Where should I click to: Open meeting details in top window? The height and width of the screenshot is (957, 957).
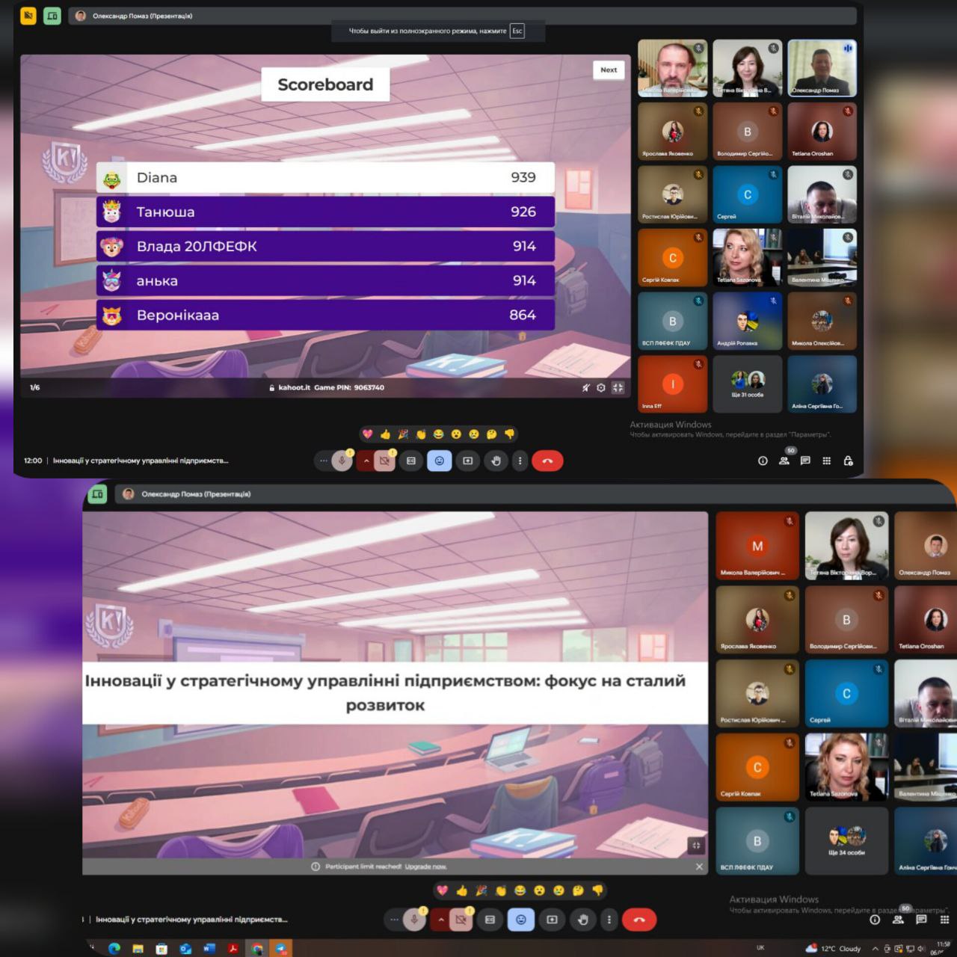point(763,461)
